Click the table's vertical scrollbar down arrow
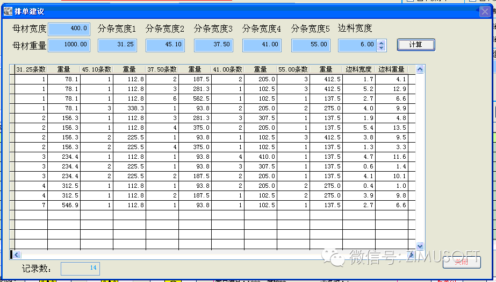 click(420, 246)
